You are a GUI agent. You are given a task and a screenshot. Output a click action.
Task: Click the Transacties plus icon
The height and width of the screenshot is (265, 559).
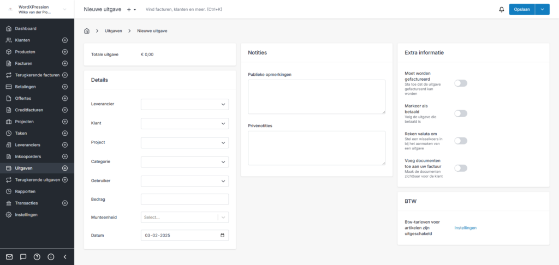tap(65, 203)
